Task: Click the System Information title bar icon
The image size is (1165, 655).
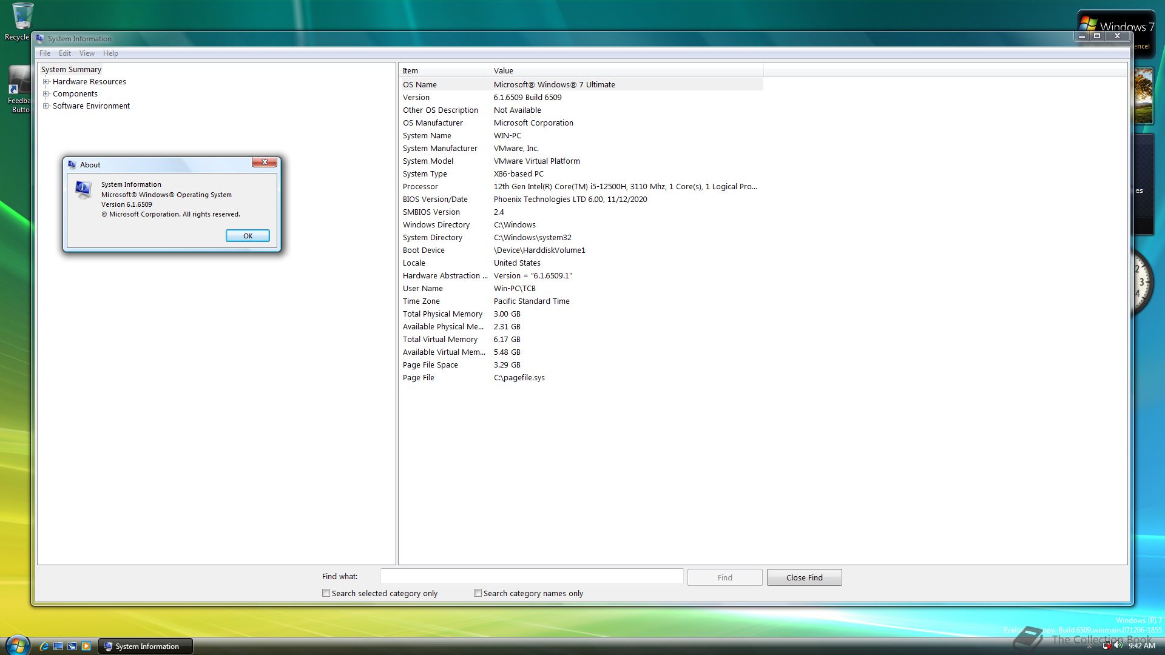Action: [40, 38]
